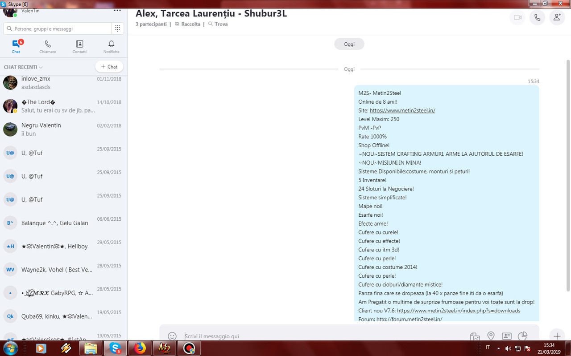The height and width of the screenshot is (356, 571).
Task: Click the network tray icon with red X
Action: pos(527,348)
